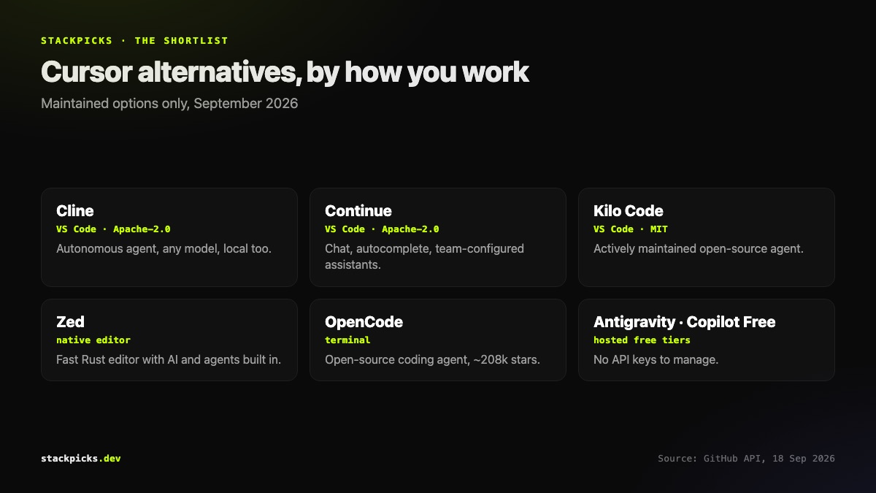The width and height of the screenshot is (876, 493).
Task: Click the 'terminal' tag under OpenCode
Action: click(x=347, y=340)
